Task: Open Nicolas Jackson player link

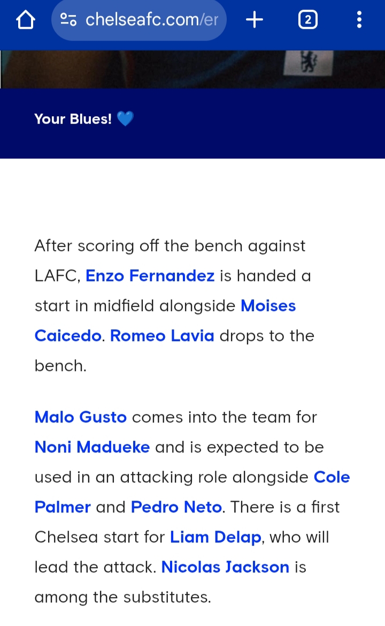Action: pos(225,567)
